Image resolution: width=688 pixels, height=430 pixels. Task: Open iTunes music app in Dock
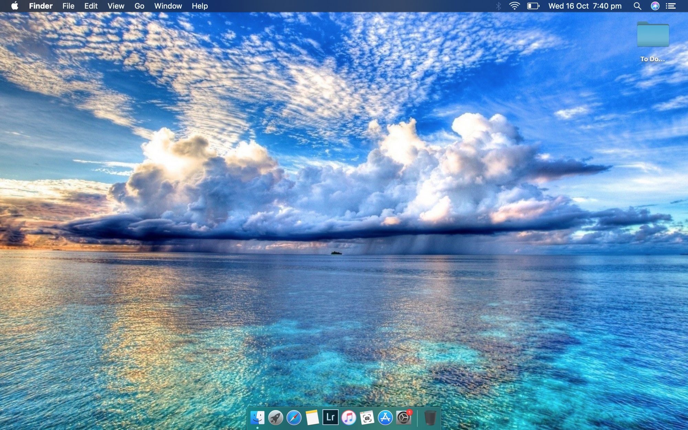pyautogui.click(x=348, y=418)
